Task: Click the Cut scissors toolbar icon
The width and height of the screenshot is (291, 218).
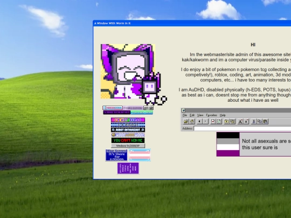Action: pos(253,122)
